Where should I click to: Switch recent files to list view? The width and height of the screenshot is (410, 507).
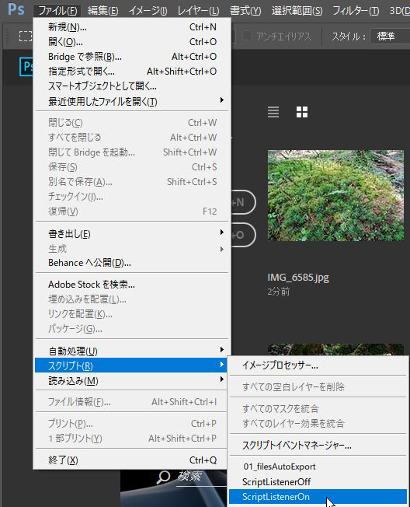click(273, 112)
